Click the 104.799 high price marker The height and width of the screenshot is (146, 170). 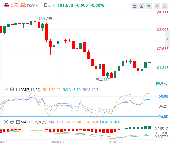(45, 19)
